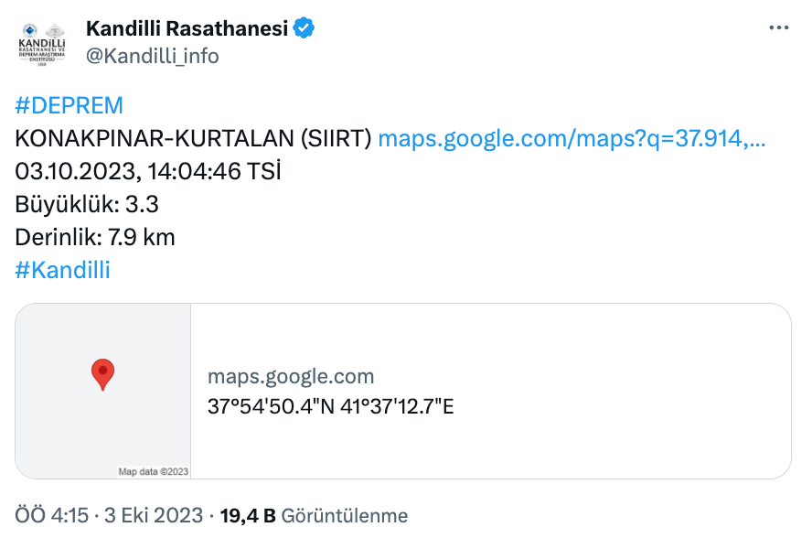The width and height of the screenshot is (812, 538).
Task: Open the #Kandilli hashtag
Action: pyautogui.click(x=61, y=270)
